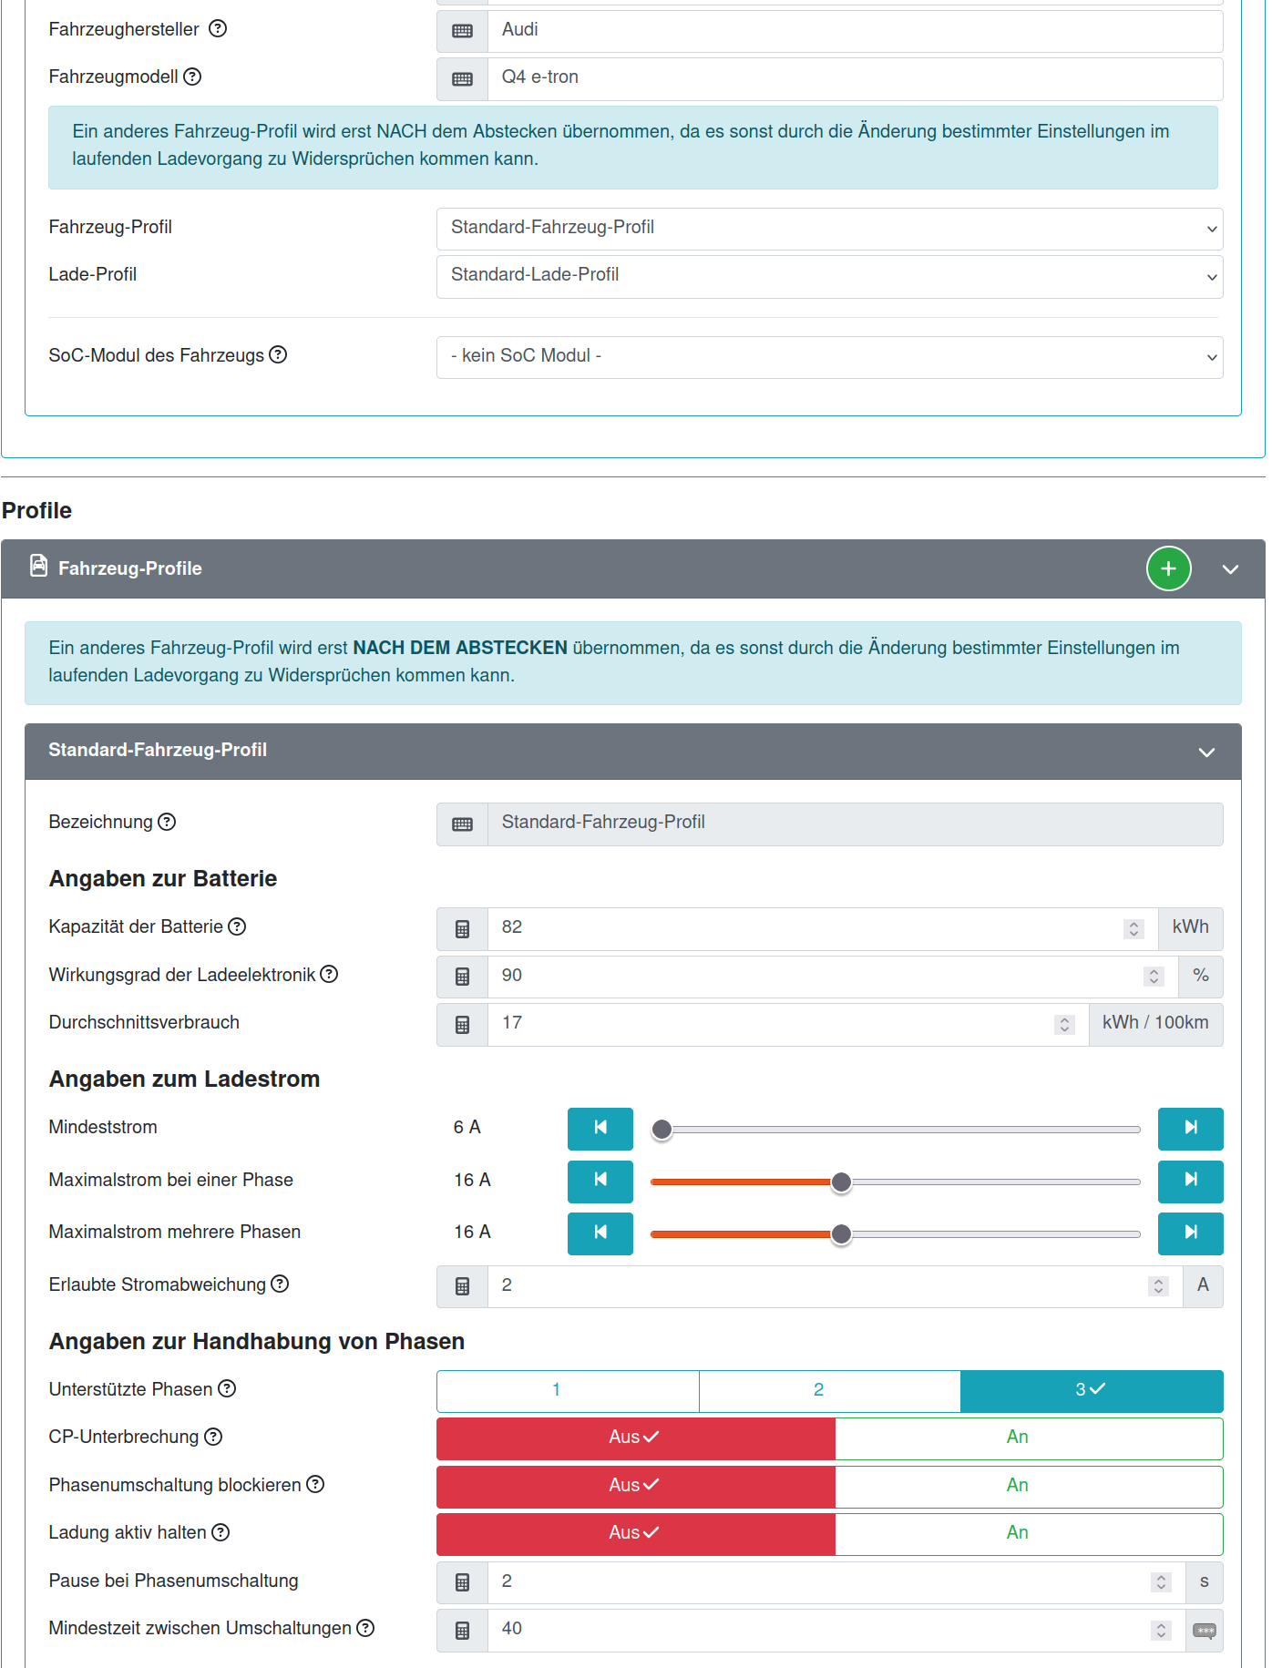The height and width of the screenshot is (1668, 1272).
Task: Collapse the Standard-Fahrzeug-Profil panel chevron
Action: pos(1206,752)
